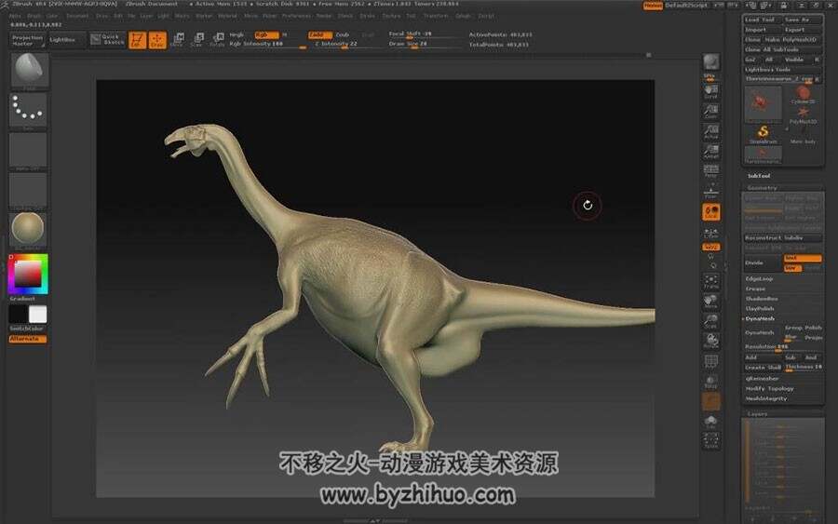Expand the ClayPolish subsection
838x524 pixels.
pyautogui.click(x=760, y=309)
